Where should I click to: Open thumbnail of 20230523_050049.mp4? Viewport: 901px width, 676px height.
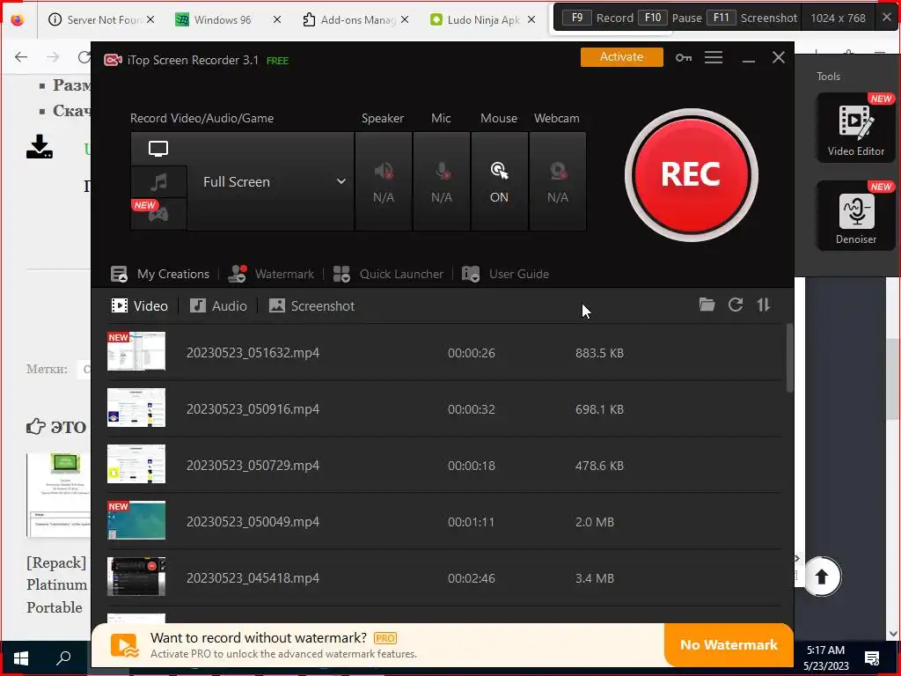(x=136, y=520)
